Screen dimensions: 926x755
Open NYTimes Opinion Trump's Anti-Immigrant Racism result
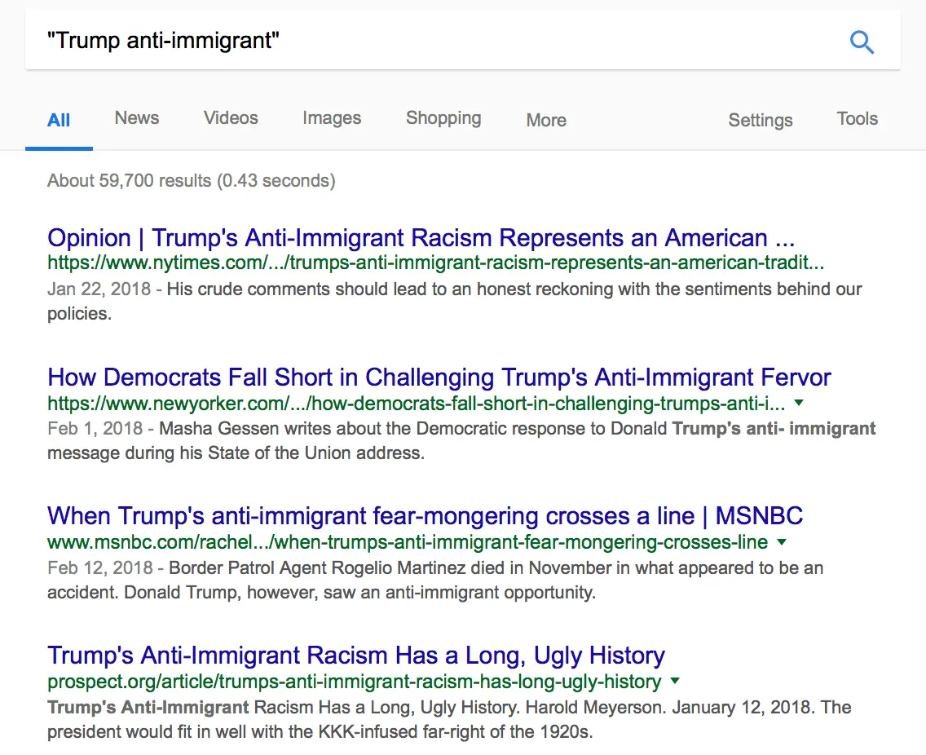pyautogui.click(x=421, y=237)
